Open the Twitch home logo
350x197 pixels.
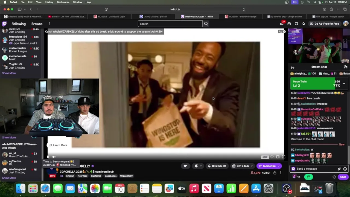pyautogui.click(x=5, y=24)
